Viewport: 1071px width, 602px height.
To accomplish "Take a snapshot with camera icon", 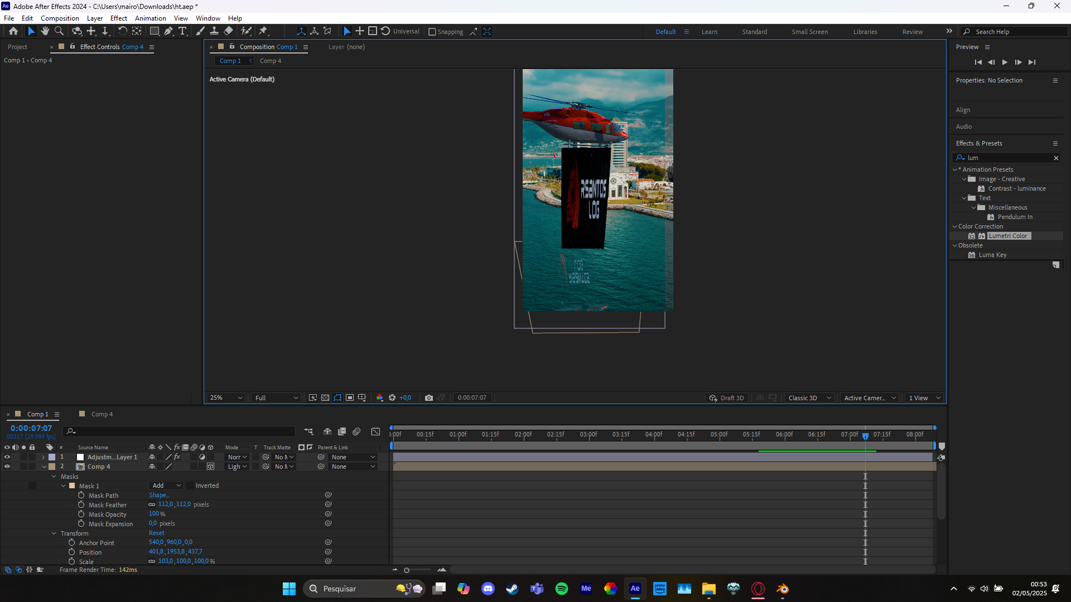I will (x=429, y=398).
